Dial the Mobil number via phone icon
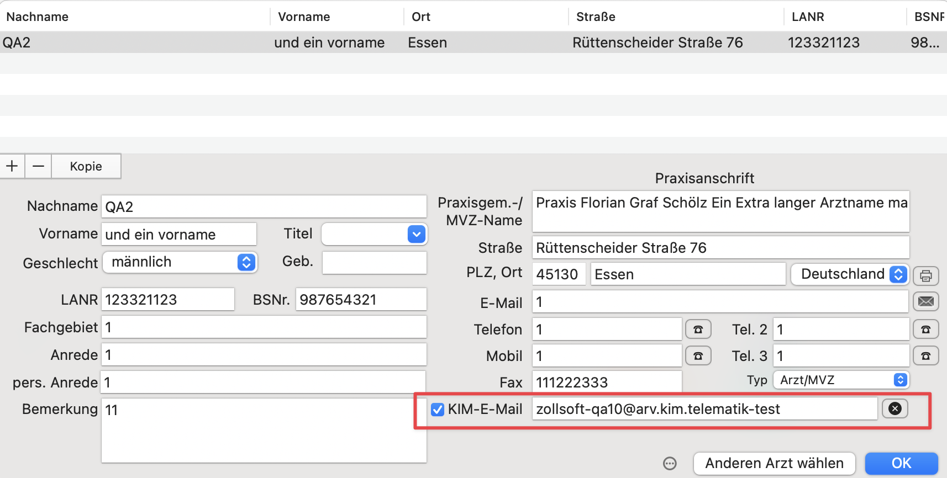947x478 pixels. coord(698,356)
